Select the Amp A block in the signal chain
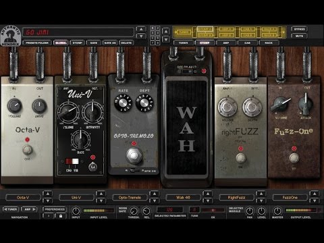The height and width of the screenshot is (243, 324). coord(226,29)
